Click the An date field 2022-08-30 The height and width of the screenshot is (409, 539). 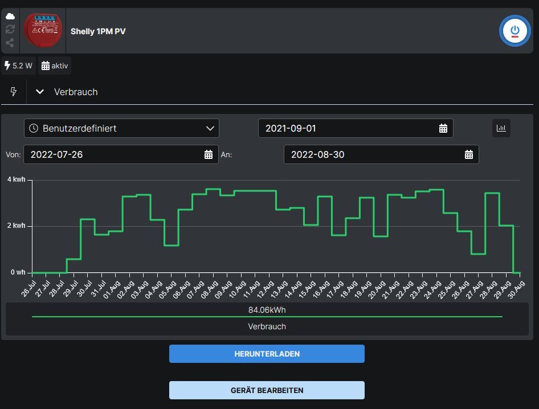pos(381,154)
